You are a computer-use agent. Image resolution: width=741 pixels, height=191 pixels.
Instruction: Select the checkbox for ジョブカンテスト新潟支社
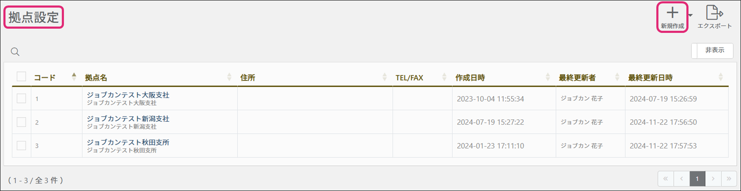(x=21, y=122)
